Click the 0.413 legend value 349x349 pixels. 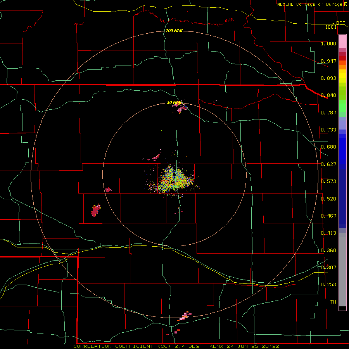pos(328,233)
